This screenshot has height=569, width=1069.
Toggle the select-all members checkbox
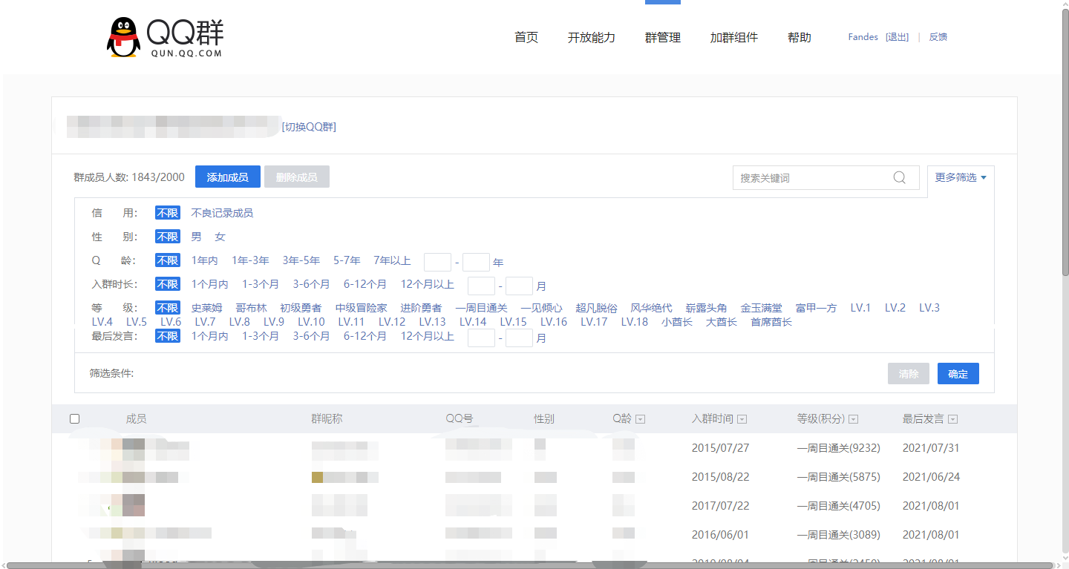(74, 418)
